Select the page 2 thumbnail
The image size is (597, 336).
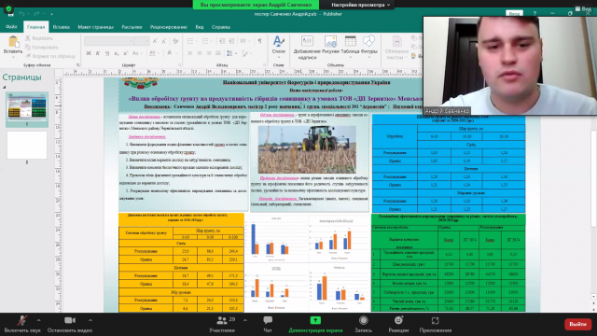(27, 146)
